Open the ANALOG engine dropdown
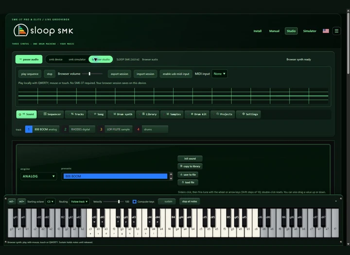The width and height of the screenshot is (350, 255). tap(38, 176)
